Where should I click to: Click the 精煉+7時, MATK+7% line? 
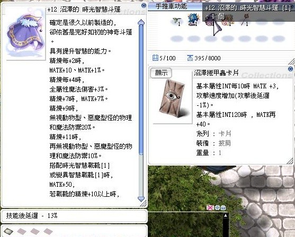pyautogui.click(x=78, y=99)
